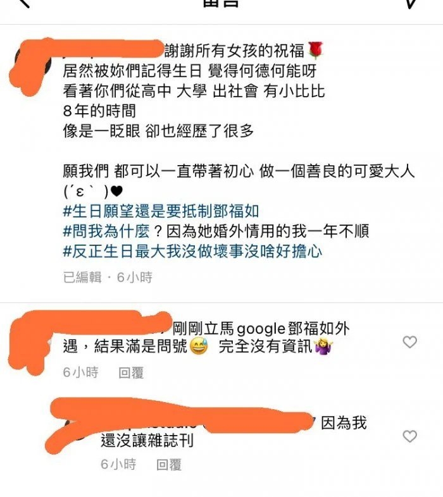Tap the 留言 header title
Viewport: 443px width, 497px height.
click(x=221, y=3)
